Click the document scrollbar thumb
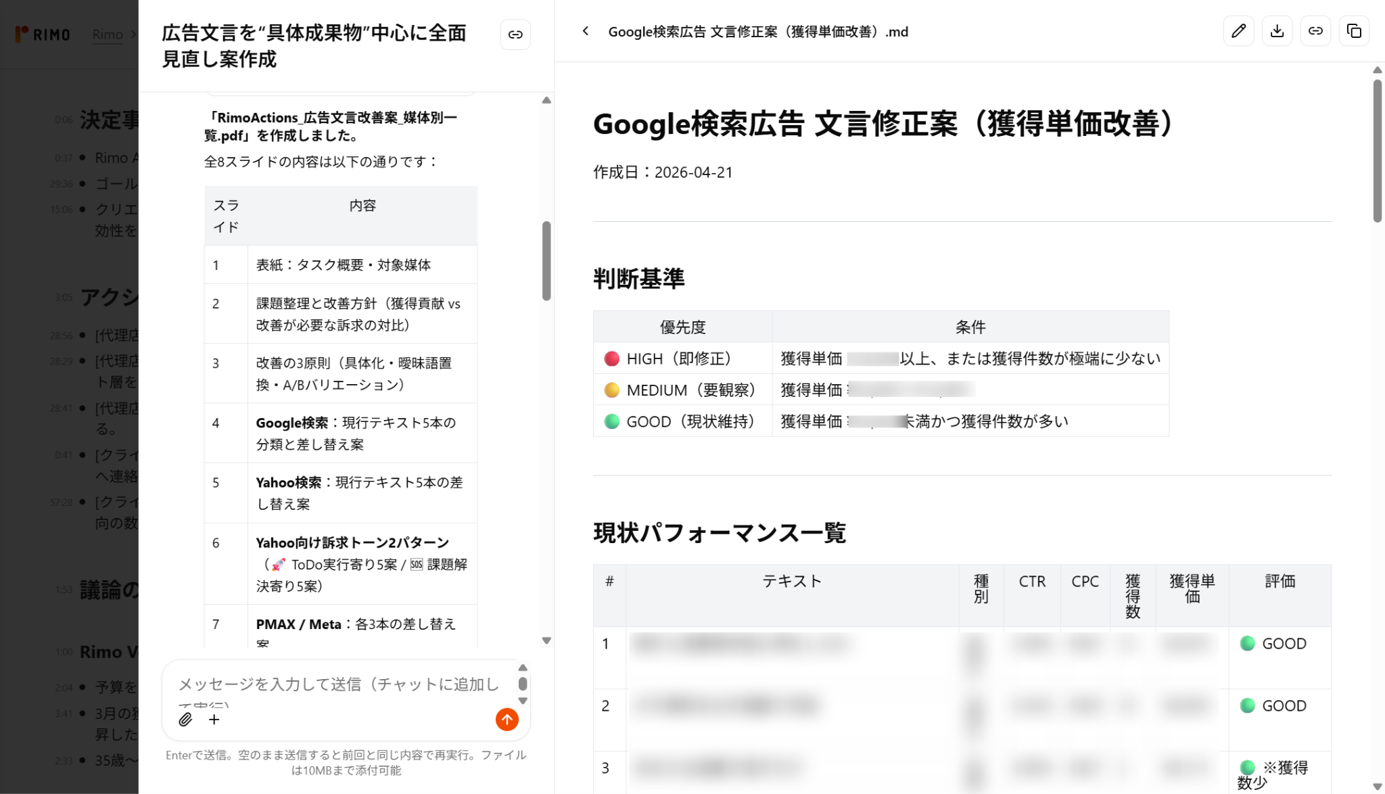 point(1378,151)
